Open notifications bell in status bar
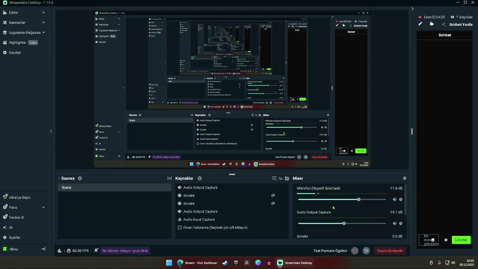The height and width of the screenshot is (269, 478). click(x=96, y=251)
